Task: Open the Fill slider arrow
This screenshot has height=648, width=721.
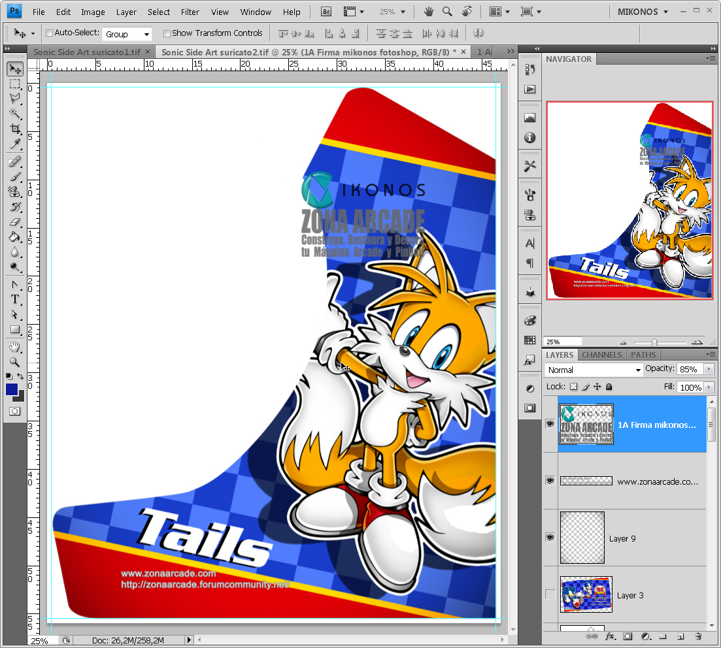Action: pos(709,387)
